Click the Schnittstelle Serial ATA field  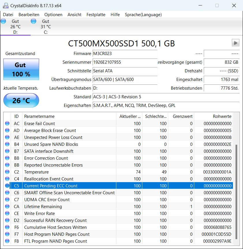(x=125, y=71)
